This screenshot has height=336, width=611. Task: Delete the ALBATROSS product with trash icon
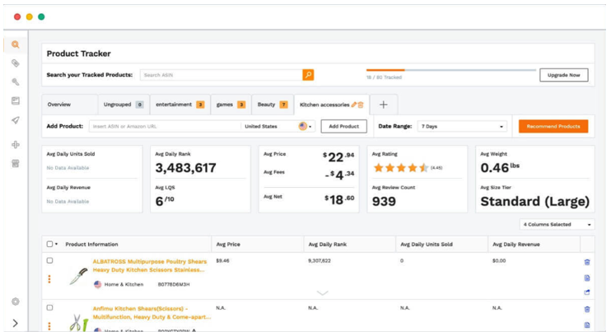click(587, 262)
